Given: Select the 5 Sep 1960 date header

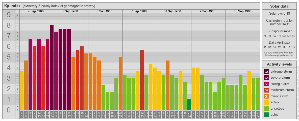Looking at the screenshot, I should tap(70, 11).
